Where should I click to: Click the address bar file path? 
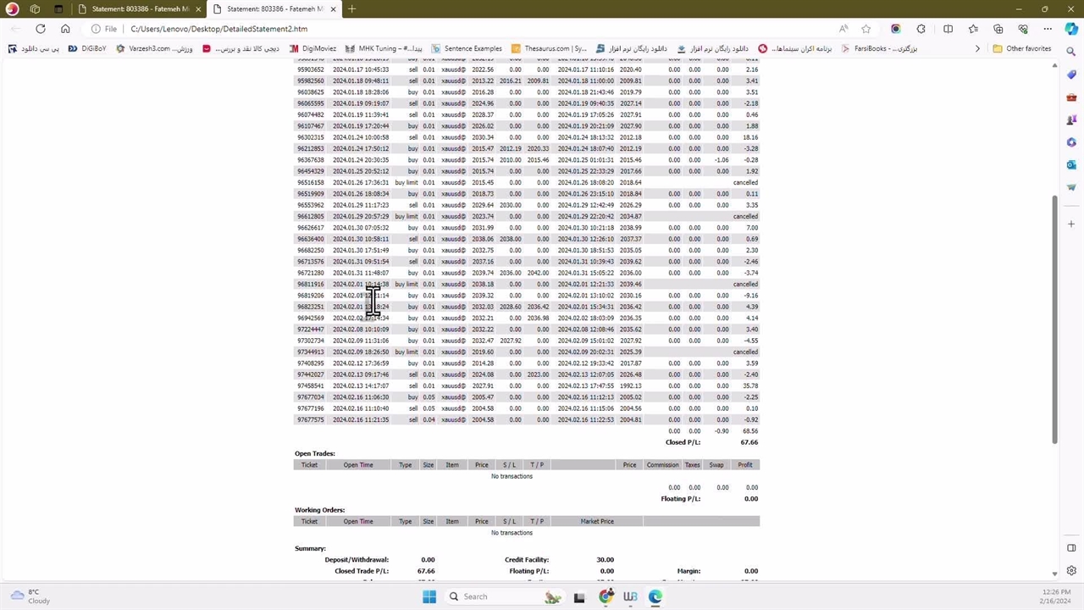[218, 29]
